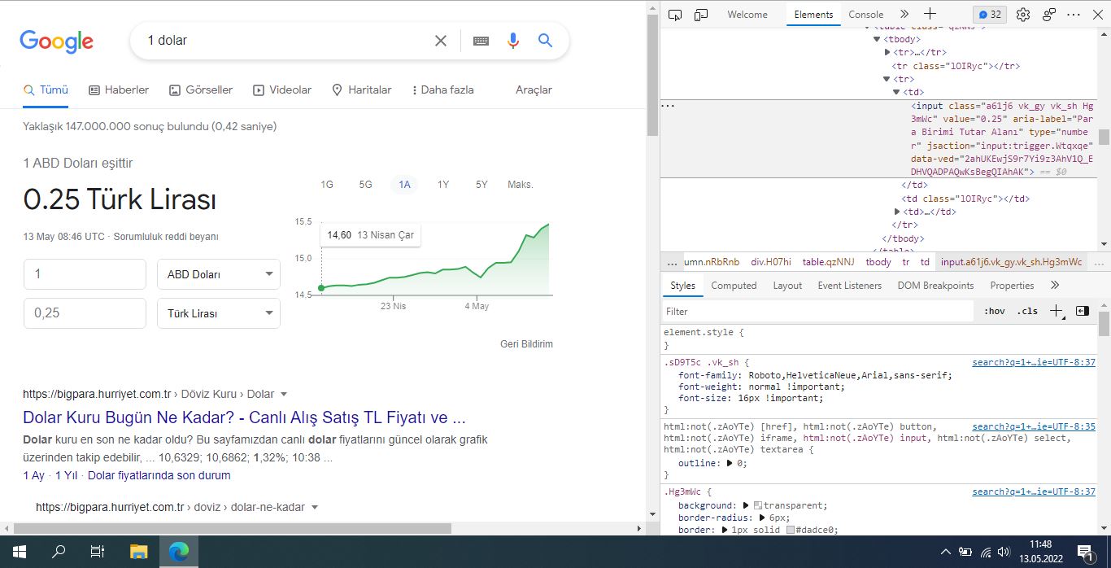
Task: Expand the collapsed <td>…</td> node
Action: click(x=898, y=212)
